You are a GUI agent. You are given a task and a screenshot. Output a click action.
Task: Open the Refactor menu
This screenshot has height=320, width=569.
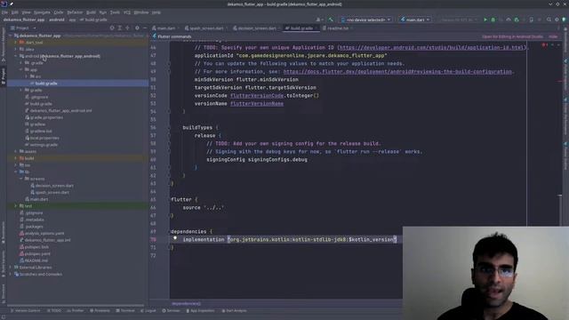pyautogui.click(x=75, y=12)
